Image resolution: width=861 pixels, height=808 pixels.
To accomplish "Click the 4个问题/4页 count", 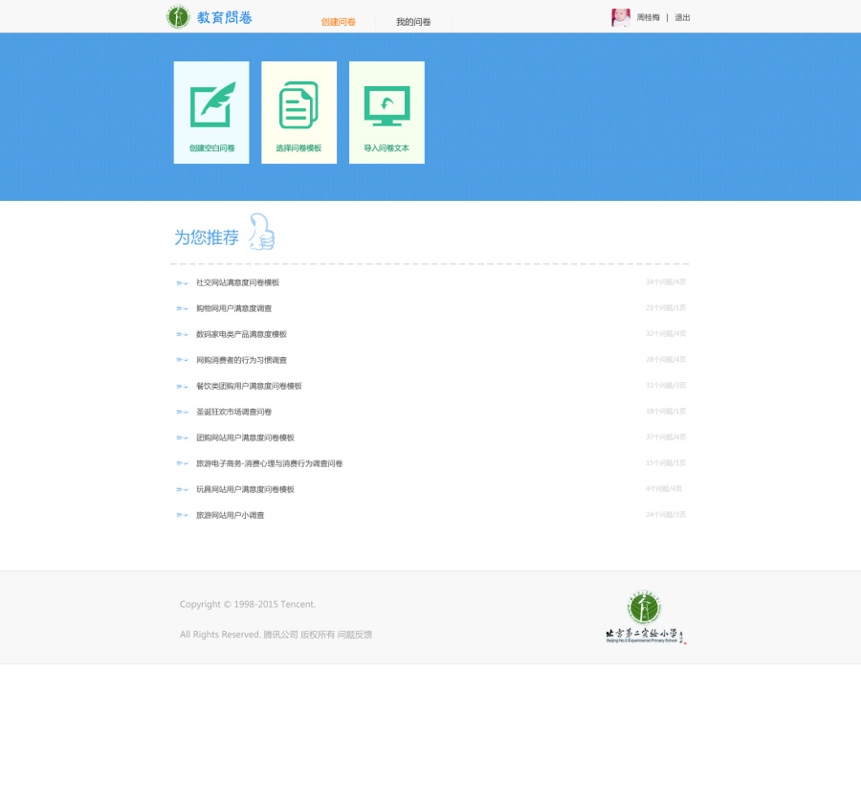I will 664,488.
